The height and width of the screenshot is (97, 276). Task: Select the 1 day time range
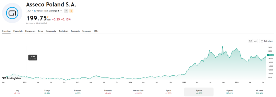point(17,92)
